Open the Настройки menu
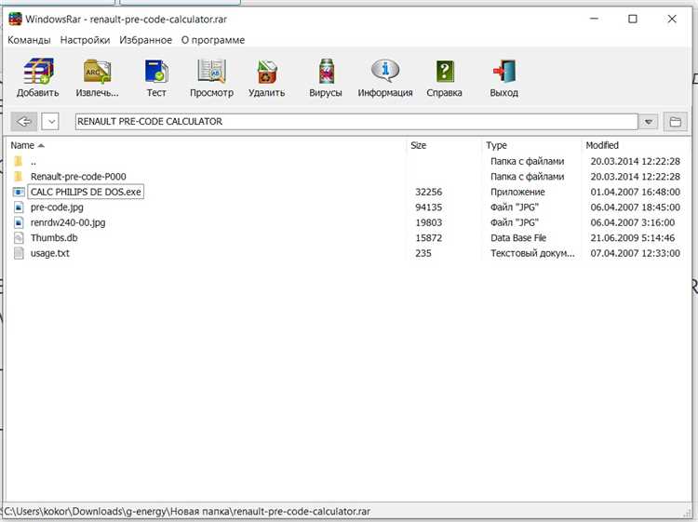Viewport: 698px width, 522px height. pyautogui.click(x=85, y=40)
